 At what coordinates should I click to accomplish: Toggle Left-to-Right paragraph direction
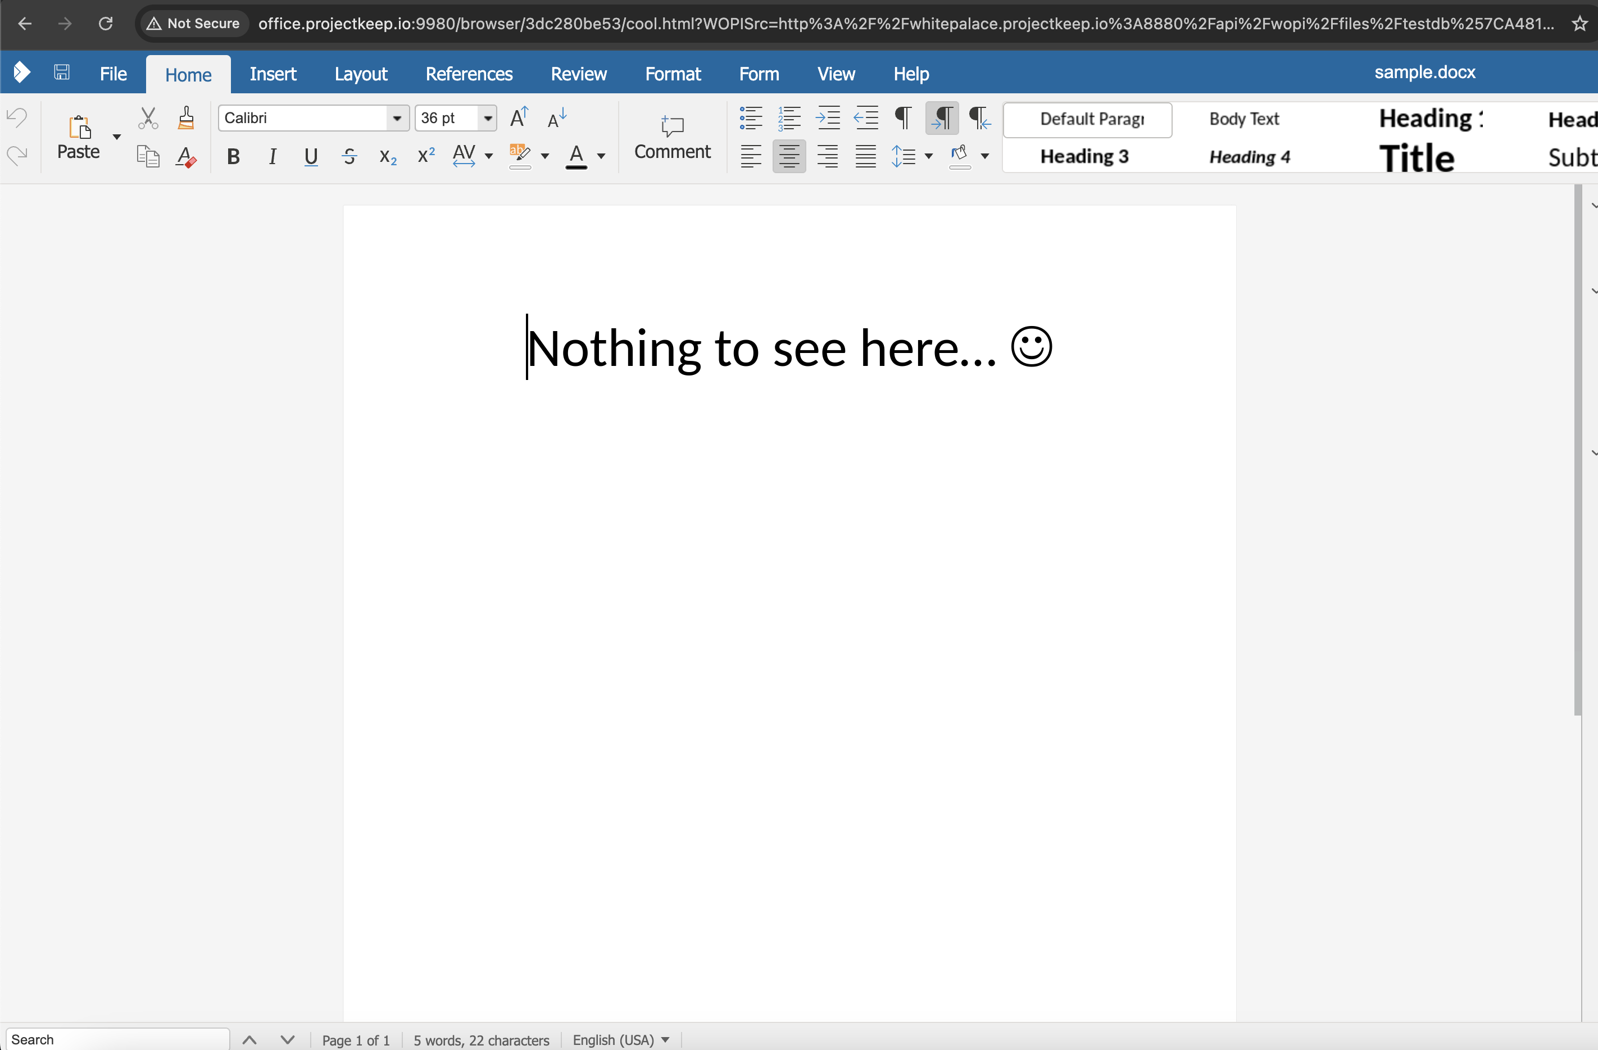[x=941, y=118]
